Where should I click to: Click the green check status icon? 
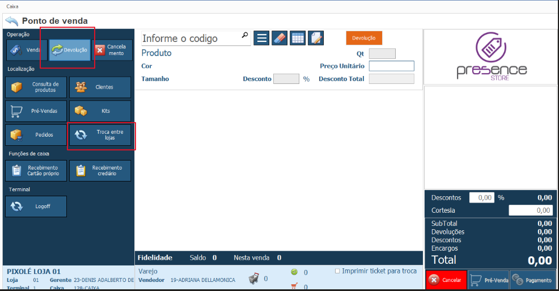tap(294, 272)
